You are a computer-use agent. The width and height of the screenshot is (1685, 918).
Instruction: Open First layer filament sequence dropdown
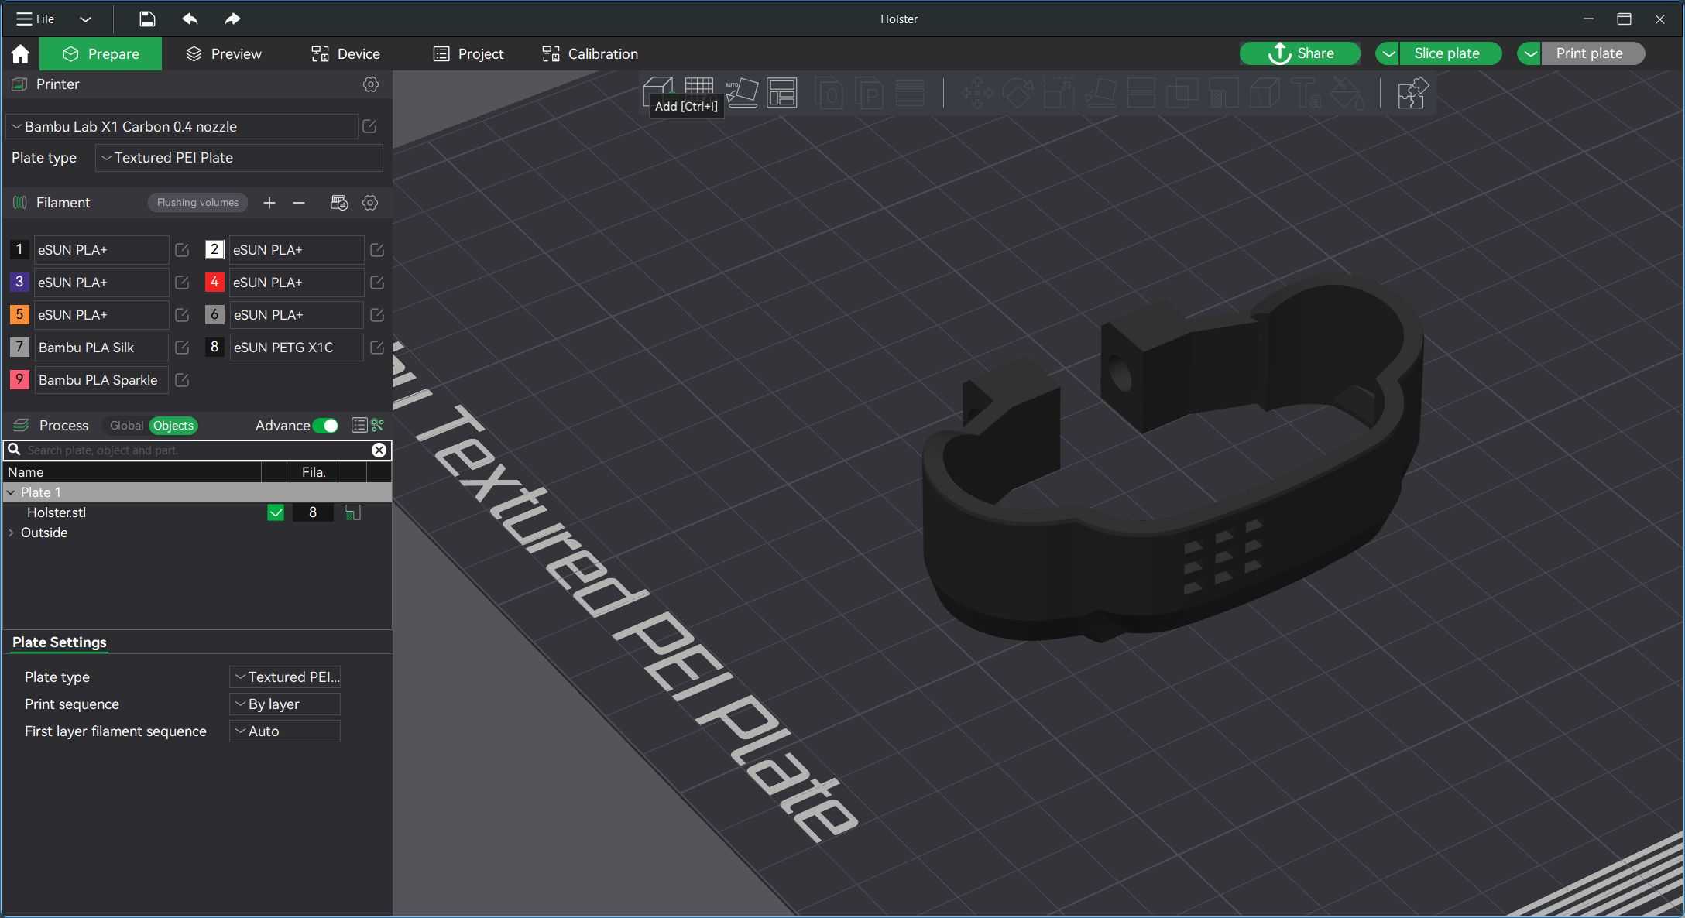point(284,731)
